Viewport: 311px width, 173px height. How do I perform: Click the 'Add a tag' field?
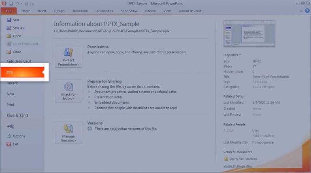(x=260, y=82)
